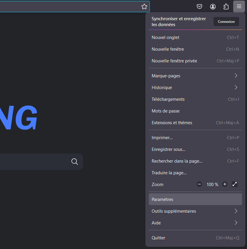
Task: Select Nouvelle fenêtre privée
Action: tap(195, 61)
